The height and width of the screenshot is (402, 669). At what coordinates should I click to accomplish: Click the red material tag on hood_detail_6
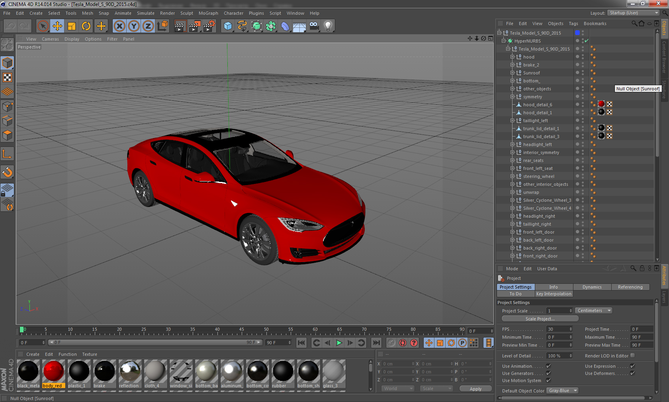pos(601,104)
